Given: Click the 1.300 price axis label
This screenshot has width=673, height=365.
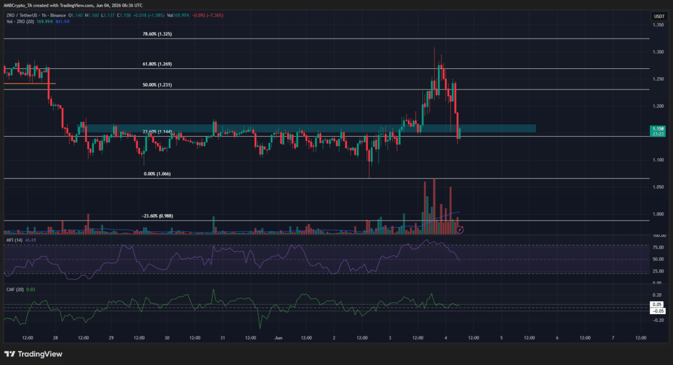Looking at the screenshot, I should coord(657,52).
